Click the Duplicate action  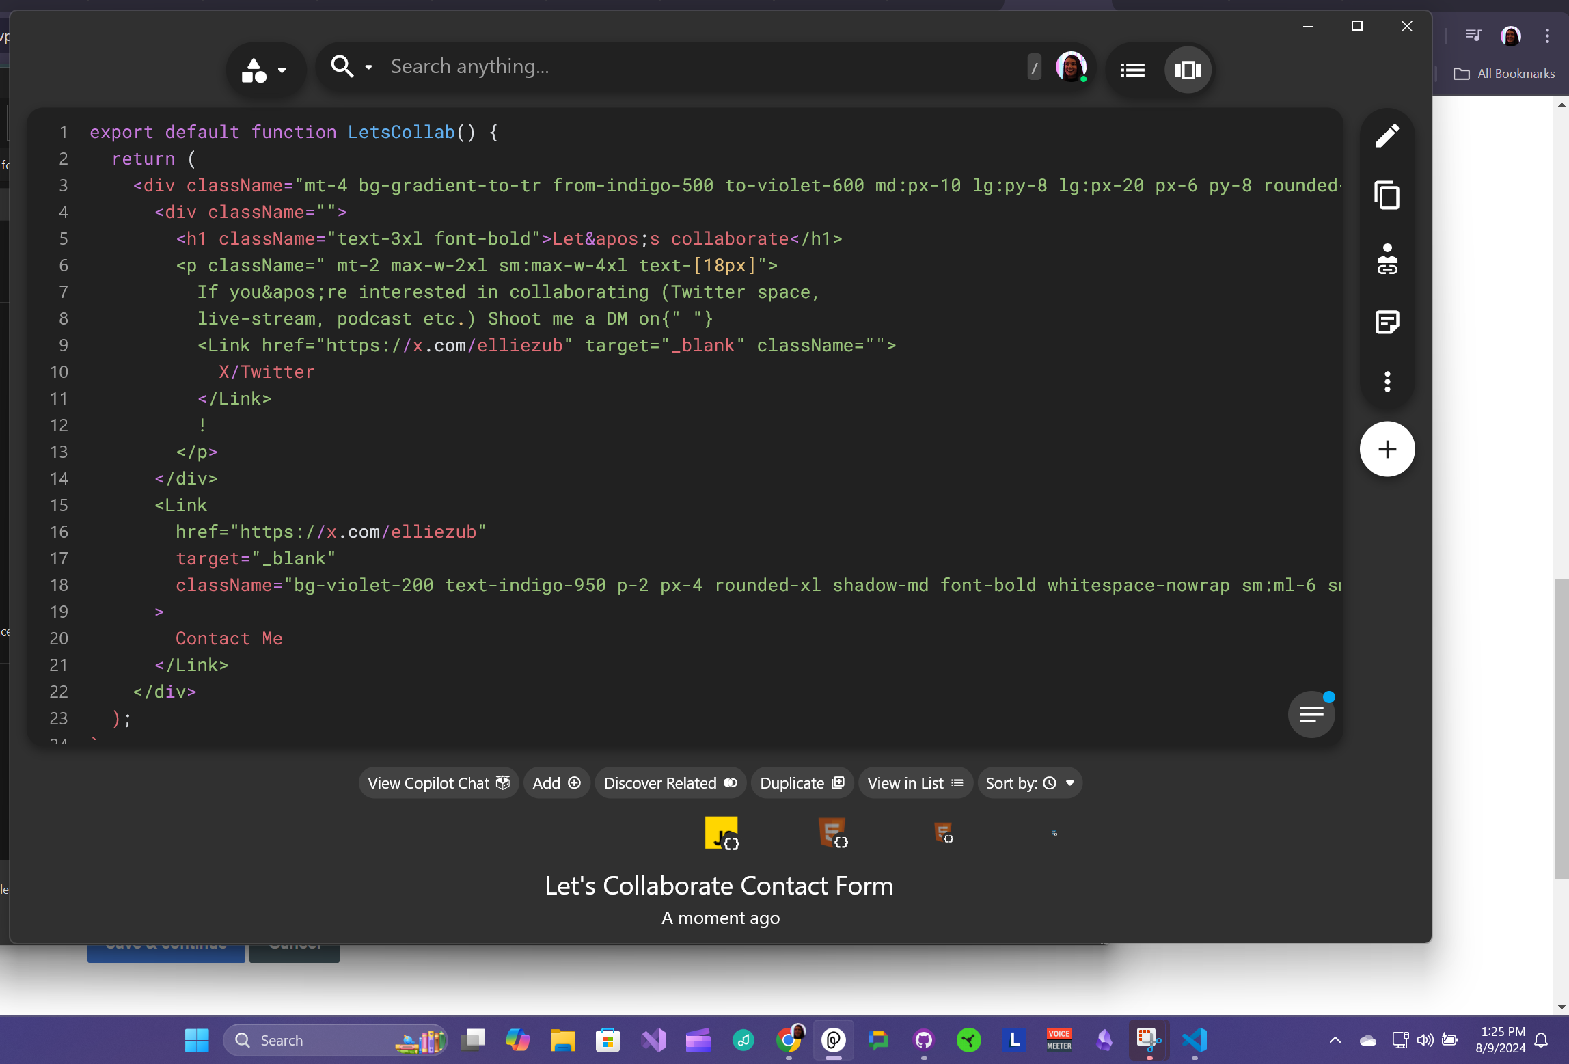pyautogui.click(x=802, y=783)
